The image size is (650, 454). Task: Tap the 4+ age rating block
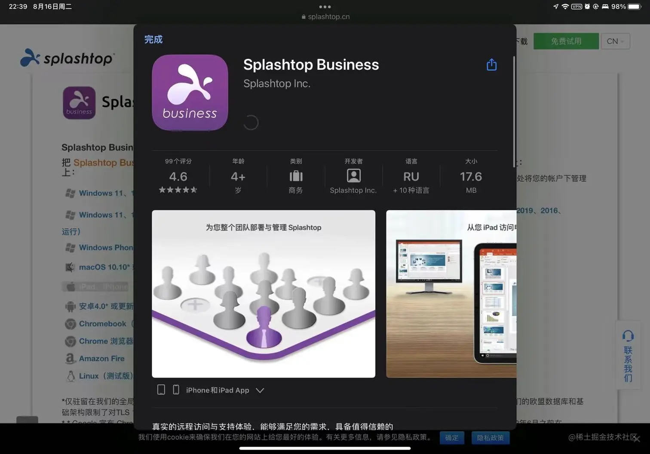[238, 176]
